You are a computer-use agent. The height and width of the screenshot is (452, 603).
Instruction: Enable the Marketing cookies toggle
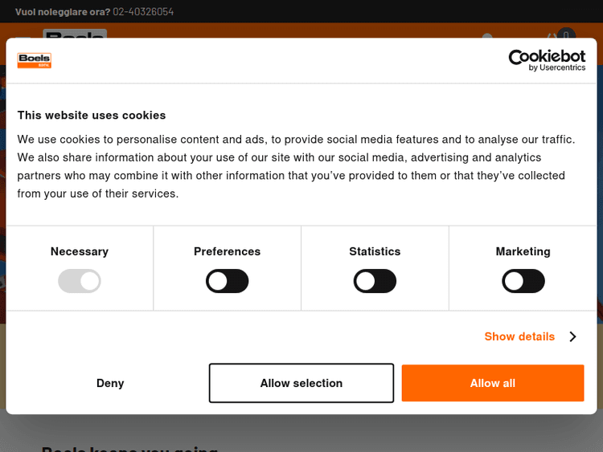coord(523,281)
